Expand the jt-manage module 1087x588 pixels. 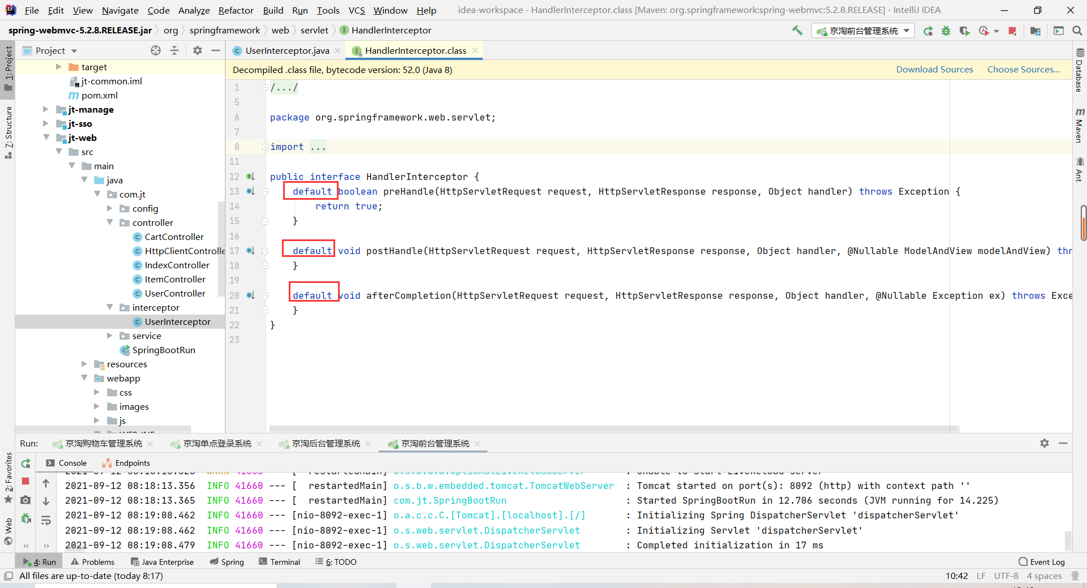click(46, 109)
